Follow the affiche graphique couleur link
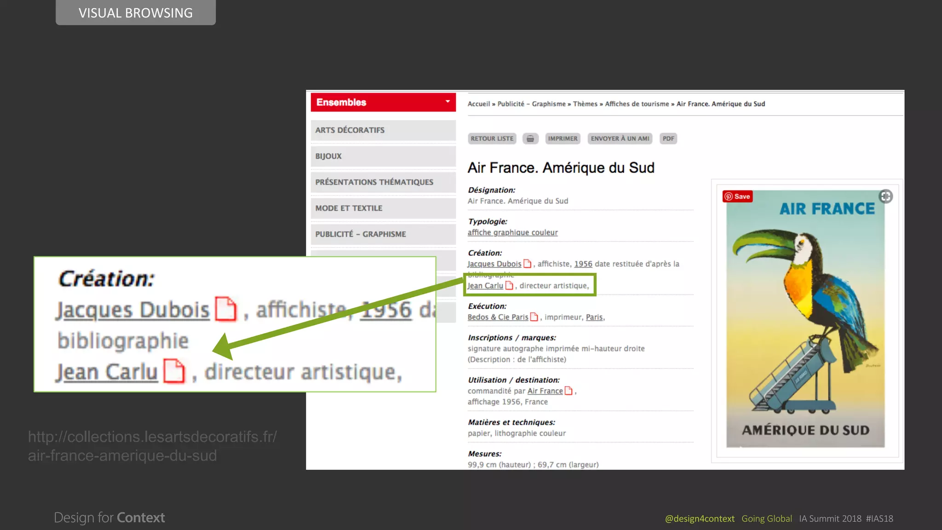This screenshot has width=942, height=530. pos(512,233)
